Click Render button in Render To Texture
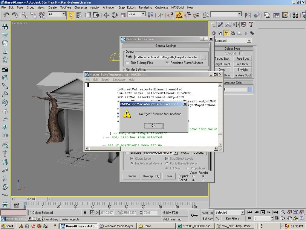The width and height of the screenshot is (306, 230). coord(131,176)
